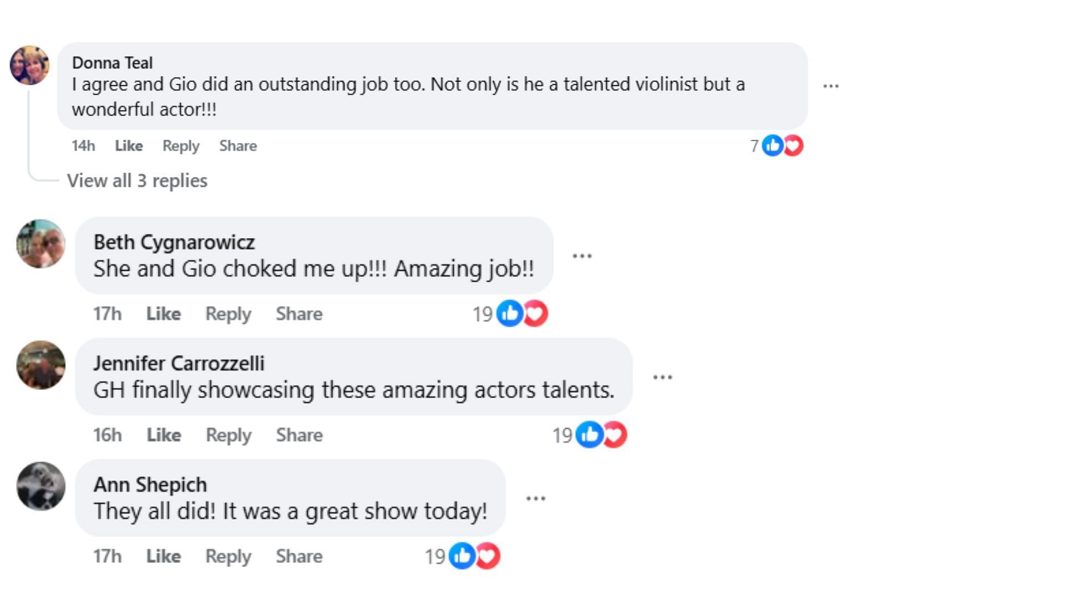The image size is (1065, 599).
Task: Like Ann Shepich's comment
Action: [164, 556]
